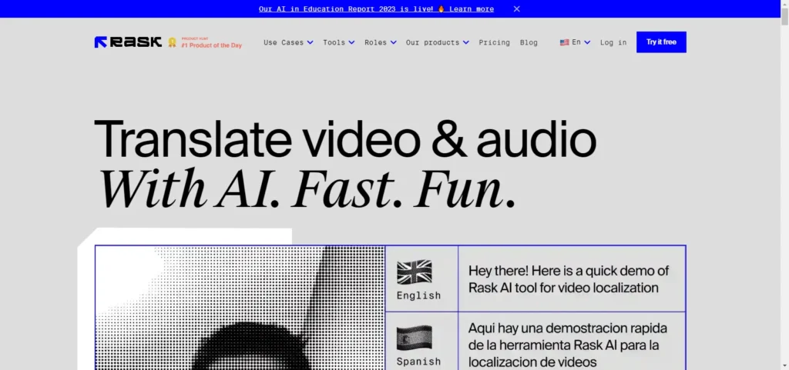Click the Spanish flag icon
Viewport: 789px width, 370px height.
[x=414, y=338]
